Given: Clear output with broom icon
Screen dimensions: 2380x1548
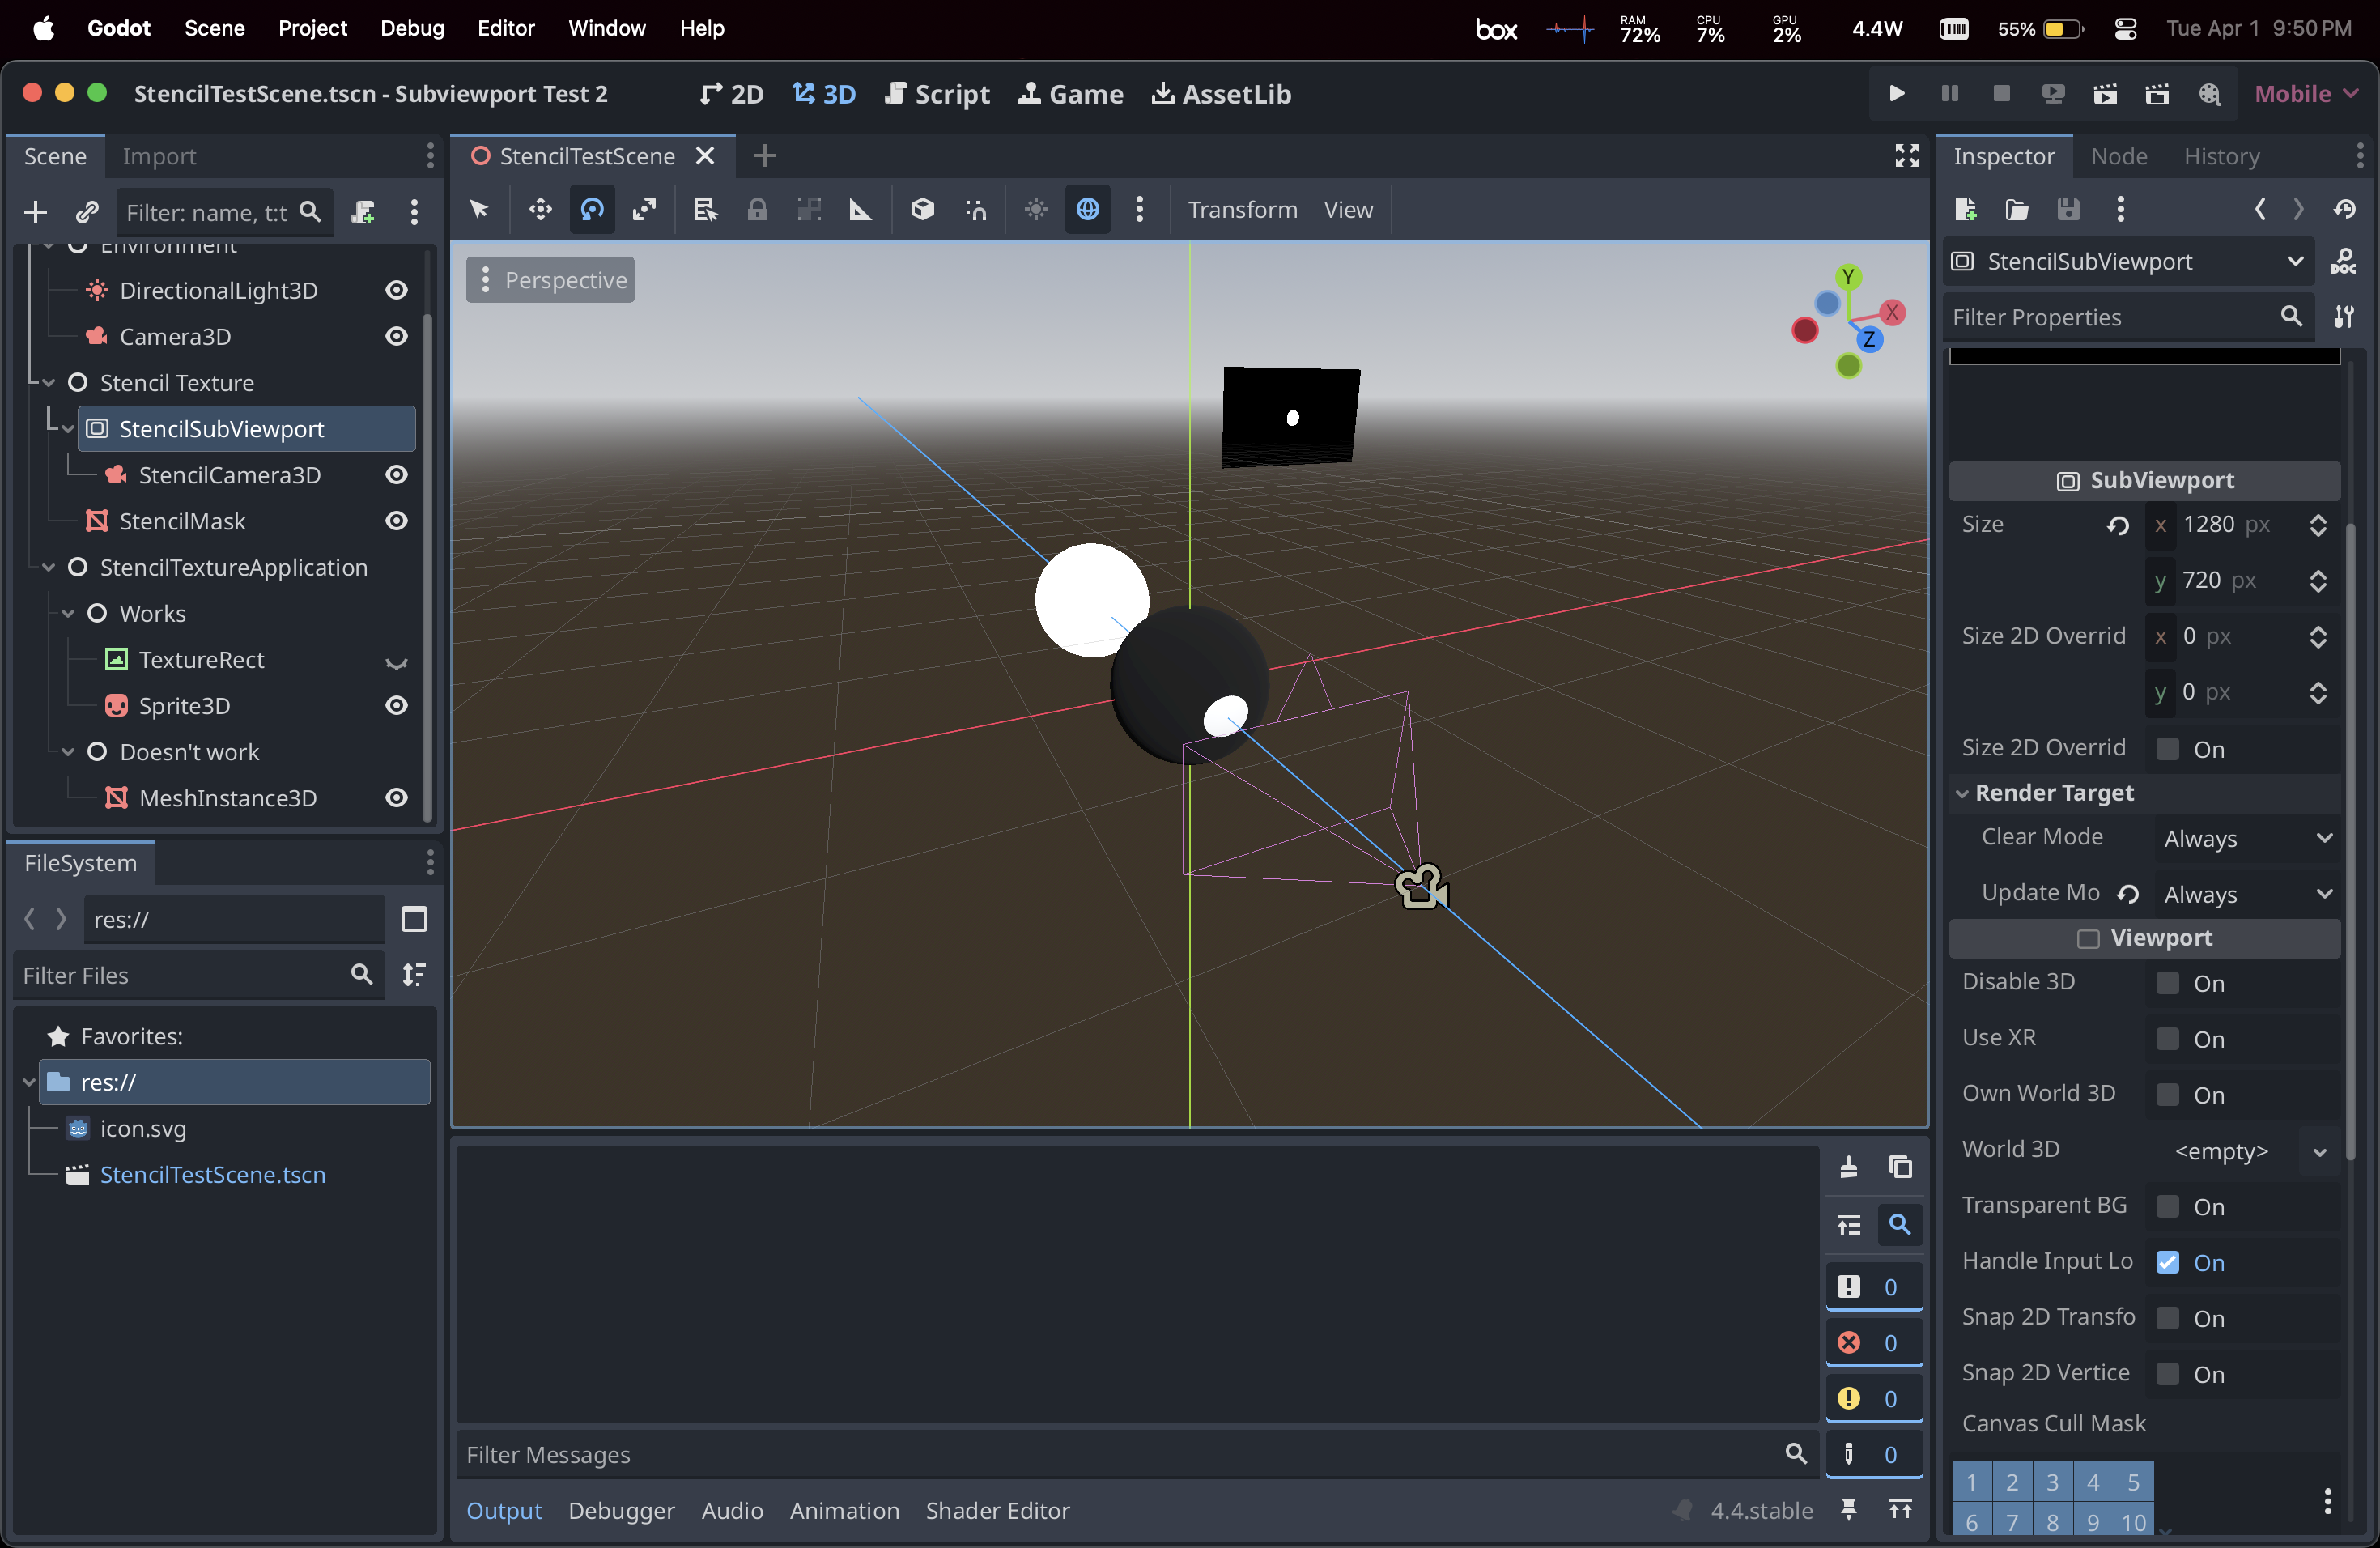Looking at the screenshot, I should (x=1848, y=1167).
